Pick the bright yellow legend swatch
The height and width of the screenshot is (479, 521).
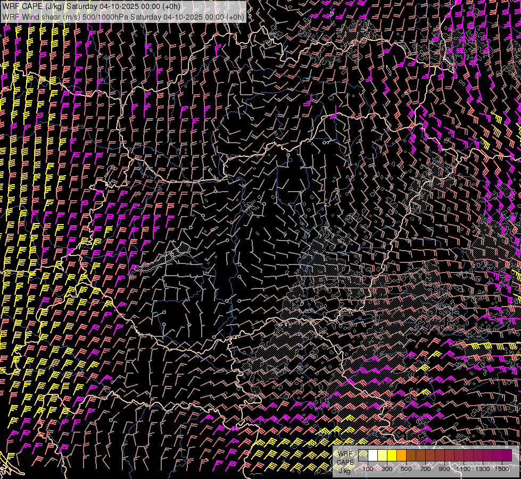(x=392, y=456)
